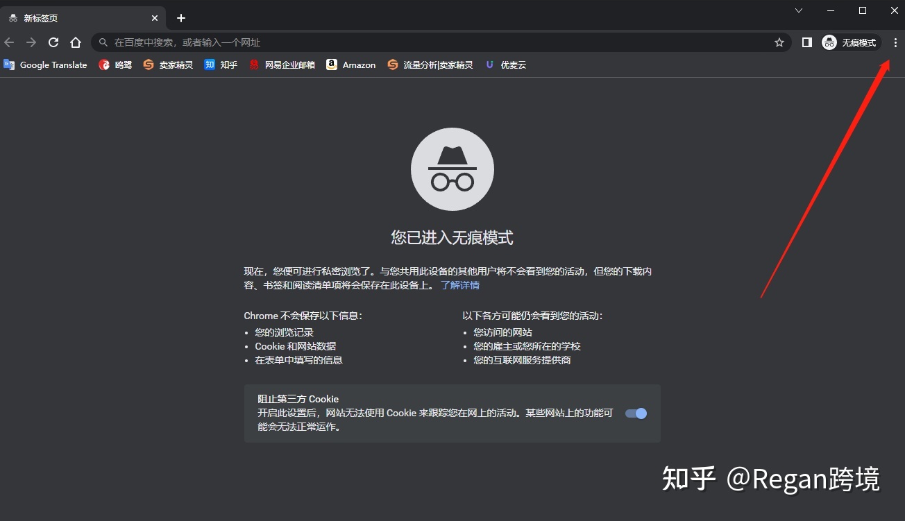
Task: Click the reload page icon
Action: 53,42
